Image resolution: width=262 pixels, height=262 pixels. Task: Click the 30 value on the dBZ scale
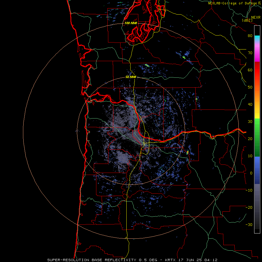coord(250,122)
